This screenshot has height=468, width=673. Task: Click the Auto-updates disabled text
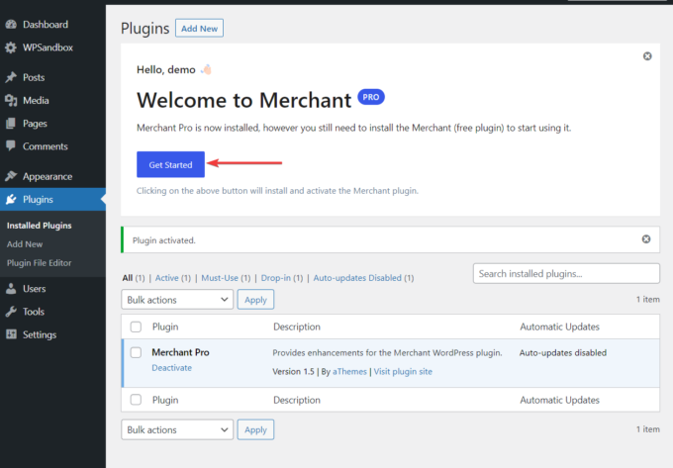[563, 353]
